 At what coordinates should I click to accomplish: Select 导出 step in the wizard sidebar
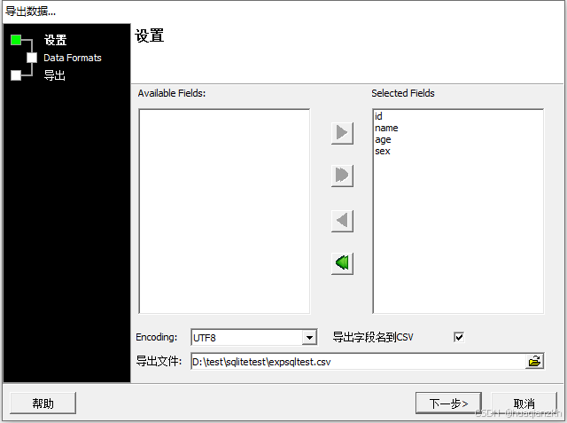point(54,75)
